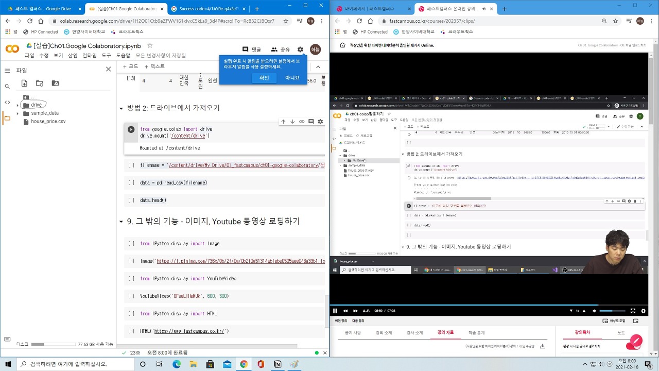Select the files folder icon in Colab sidebar

tap(7, 118)
